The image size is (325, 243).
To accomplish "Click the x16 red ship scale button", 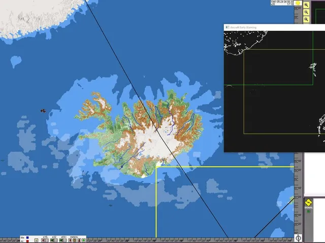I will (43, 240).
